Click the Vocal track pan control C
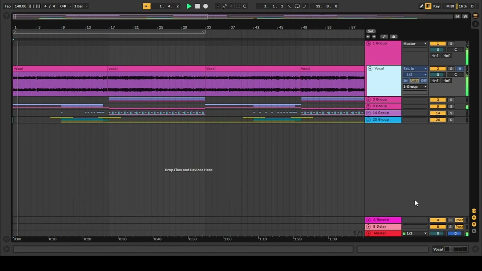Viewport: 482px width, 271px height. click(455, 75)
